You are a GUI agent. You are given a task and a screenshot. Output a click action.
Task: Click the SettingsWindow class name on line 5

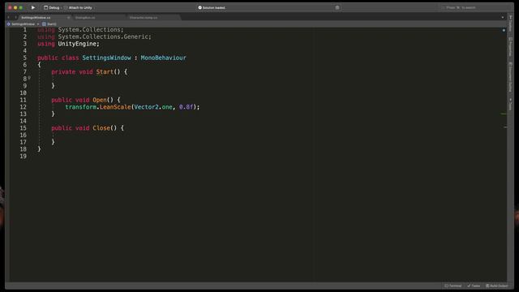click(x=106, y=58)
